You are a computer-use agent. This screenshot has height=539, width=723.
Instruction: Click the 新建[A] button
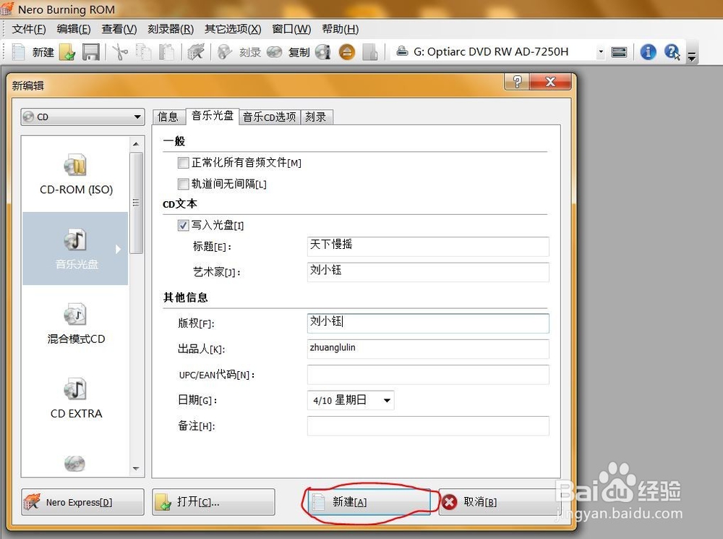[369, 502]
